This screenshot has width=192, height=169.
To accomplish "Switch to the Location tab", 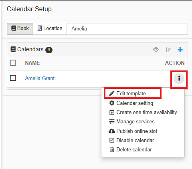I will (50, 29).
